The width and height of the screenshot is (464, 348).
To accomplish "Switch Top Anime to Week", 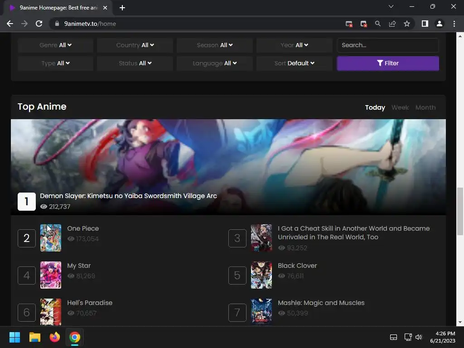I will 400,107.
